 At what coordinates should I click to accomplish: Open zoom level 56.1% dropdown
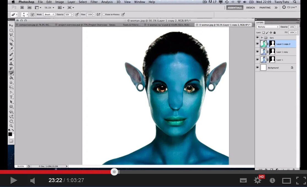pyautogui.click(x=53, y=8)
